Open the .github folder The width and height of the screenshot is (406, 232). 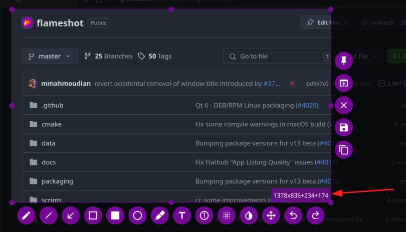pos(53,105)
